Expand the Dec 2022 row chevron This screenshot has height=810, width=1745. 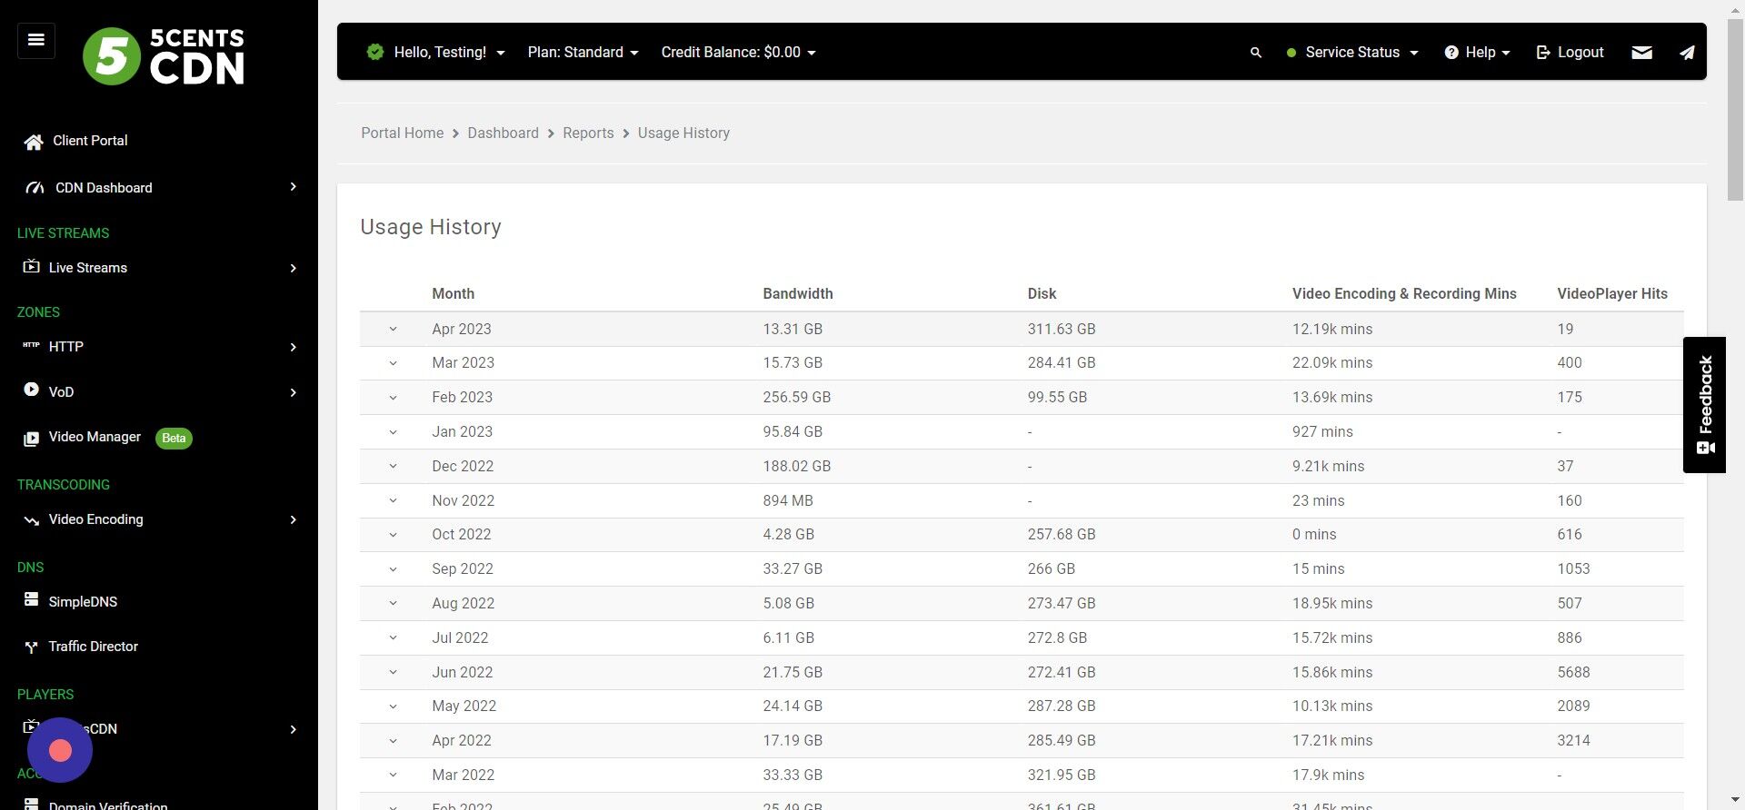pos(394,467)
